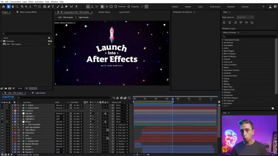This screenshot has height=156, width=278.
Task: Expand the Blur & Sharpen effects category
Action: tap(222, 54)
